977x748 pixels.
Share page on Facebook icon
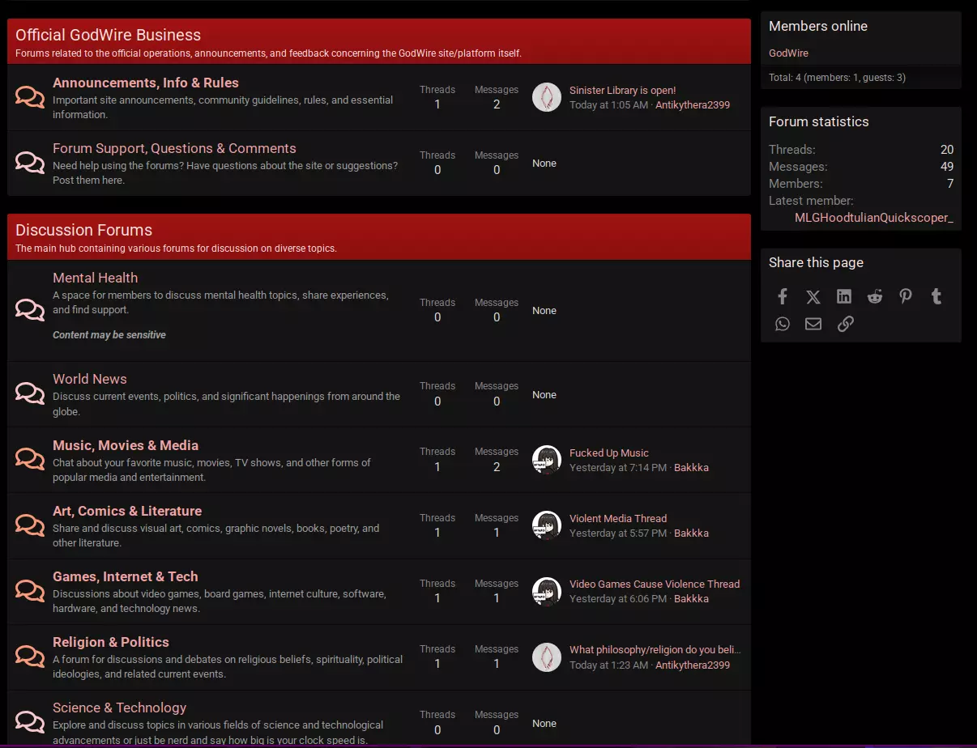coord(783,296)
